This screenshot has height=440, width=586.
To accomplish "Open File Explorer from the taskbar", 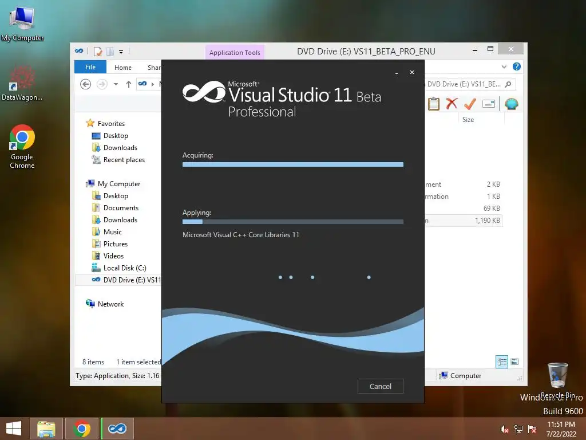I will tap(46, 429).
